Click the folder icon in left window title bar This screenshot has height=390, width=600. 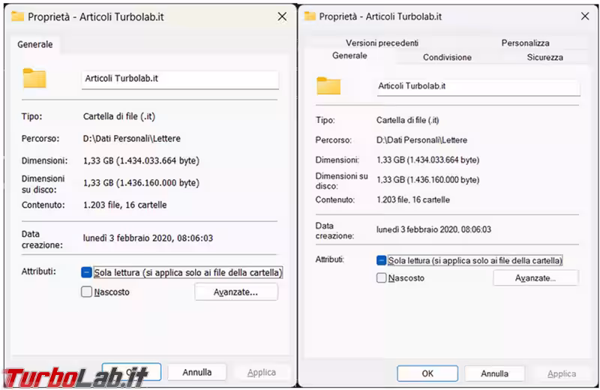[17, 16]
